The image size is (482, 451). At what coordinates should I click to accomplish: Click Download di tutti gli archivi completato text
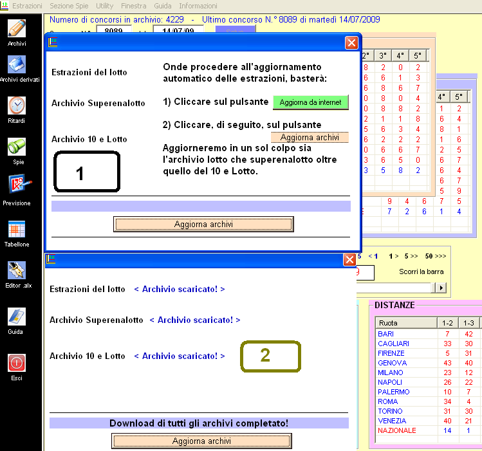(x=199, y=423)
